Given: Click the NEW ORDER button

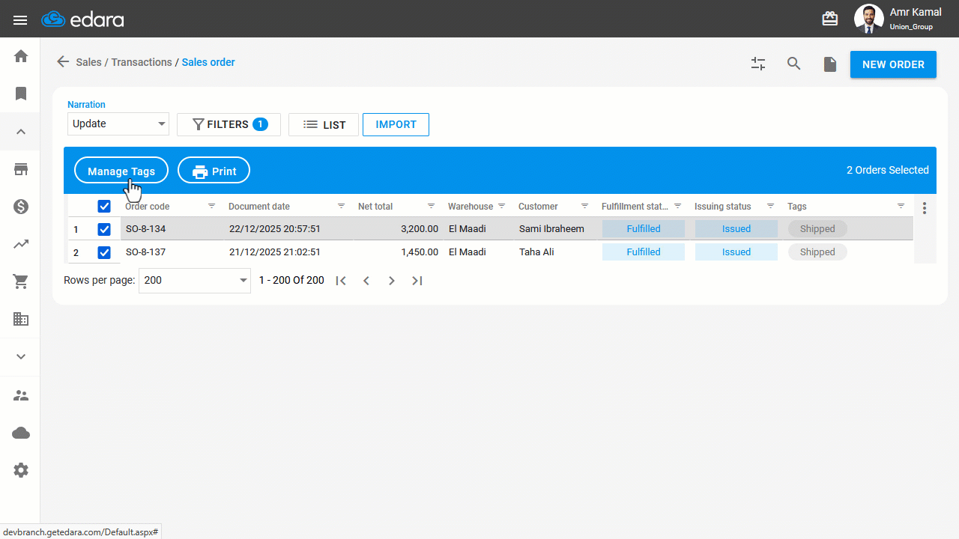Looking at the screenshot, I should click(x=893, y=64).
